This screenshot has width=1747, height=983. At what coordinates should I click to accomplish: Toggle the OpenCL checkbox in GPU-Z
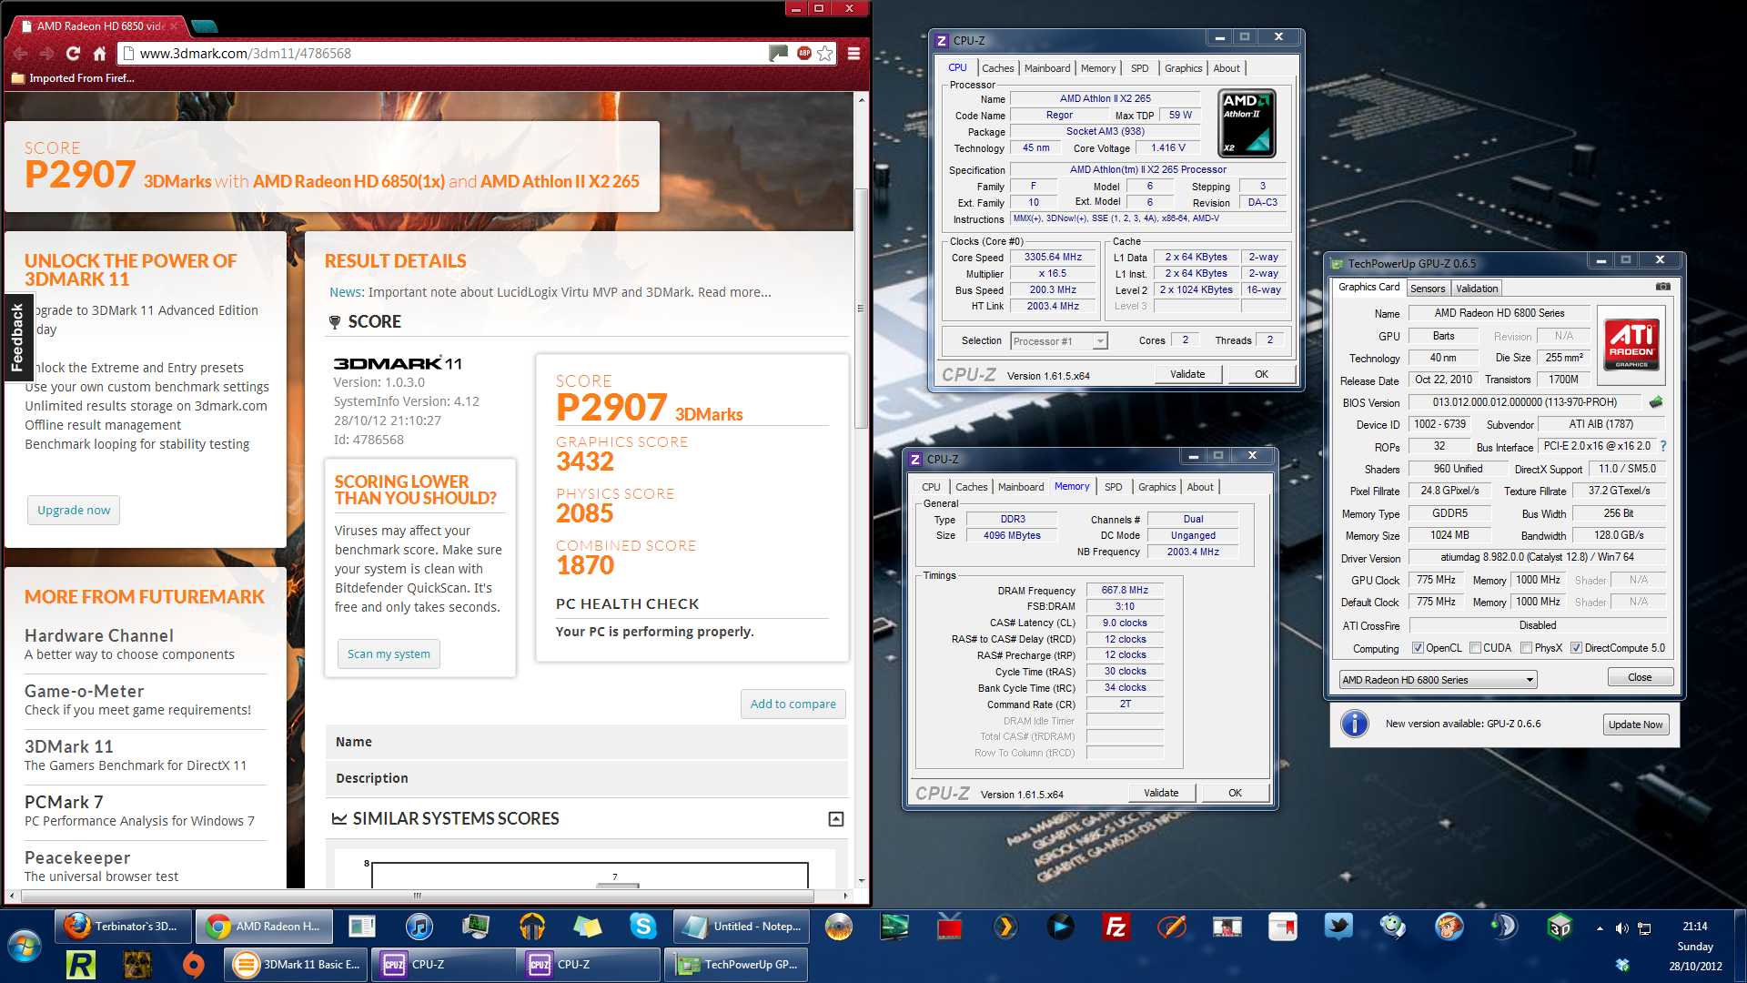(x=1418, y=648)
